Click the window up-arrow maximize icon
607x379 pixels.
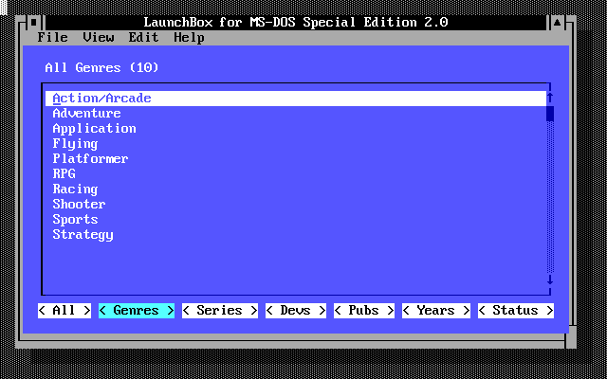click(x=558, y=22)
